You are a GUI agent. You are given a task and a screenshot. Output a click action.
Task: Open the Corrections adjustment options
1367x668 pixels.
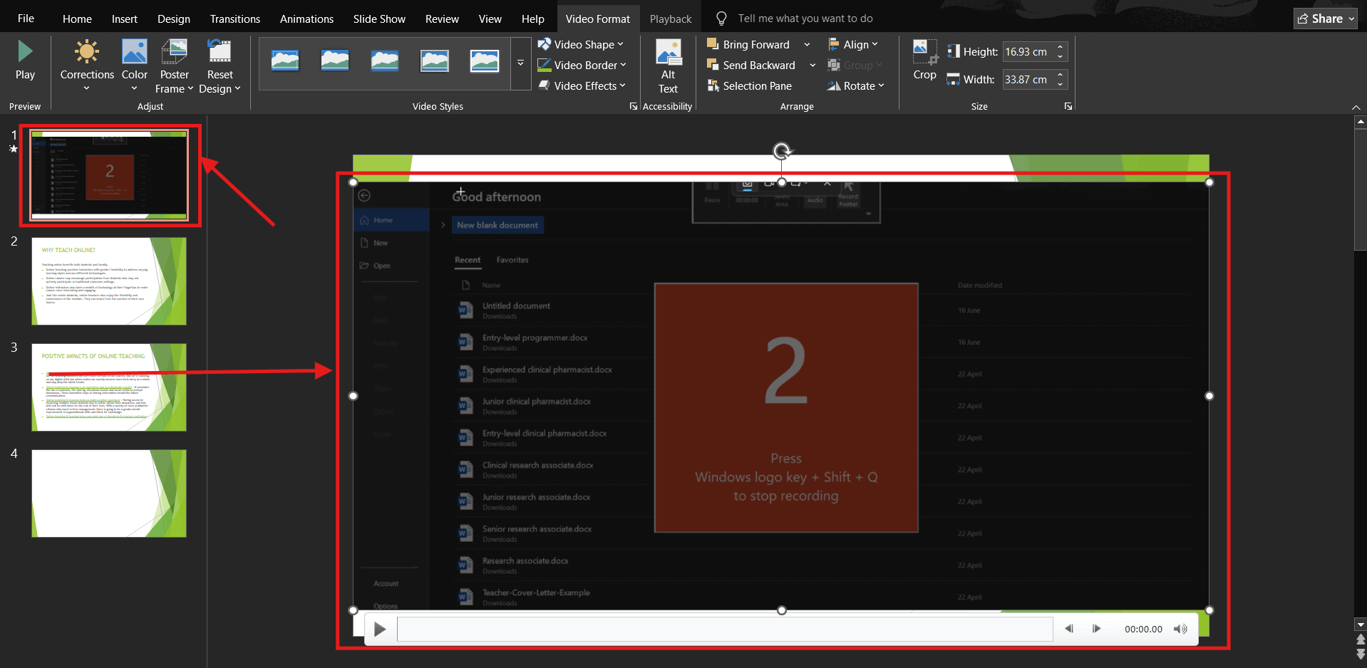point(86,64)
